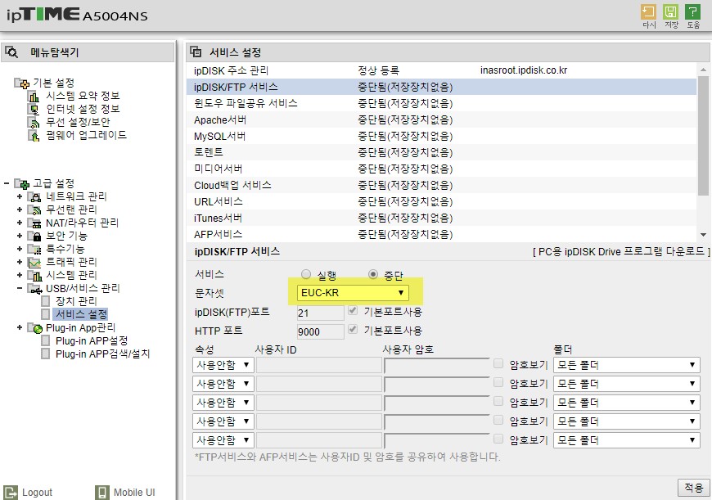Expand the 네트워크 관리 tree node
This screenshot has width=712, height=500.
coord(20,196)
